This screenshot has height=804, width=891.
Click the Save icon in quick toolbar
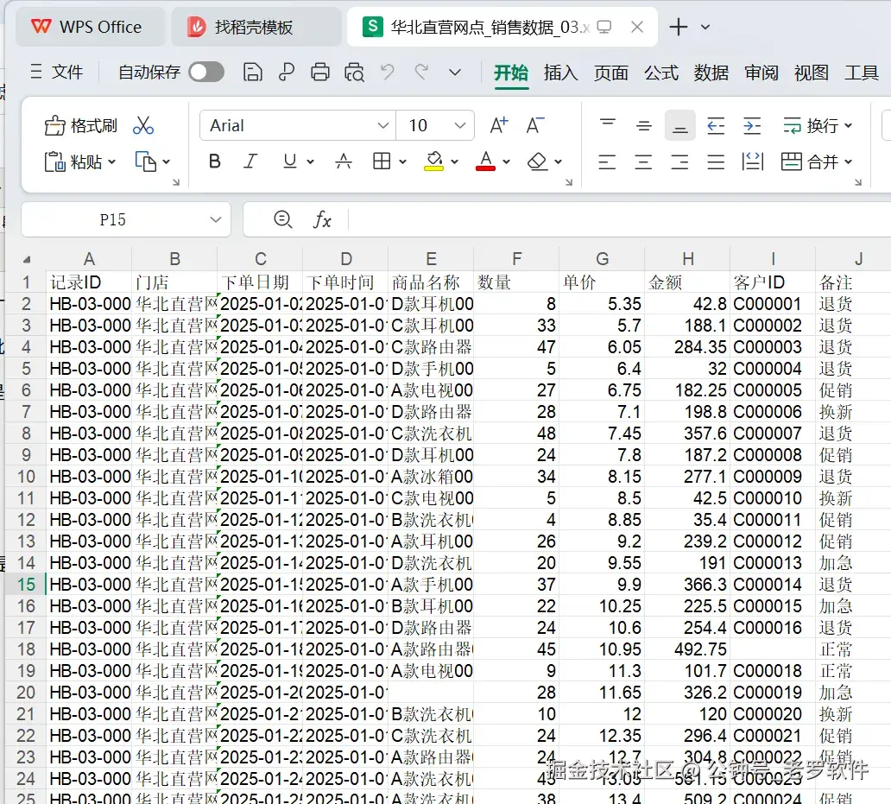click(x=252, y=73)
